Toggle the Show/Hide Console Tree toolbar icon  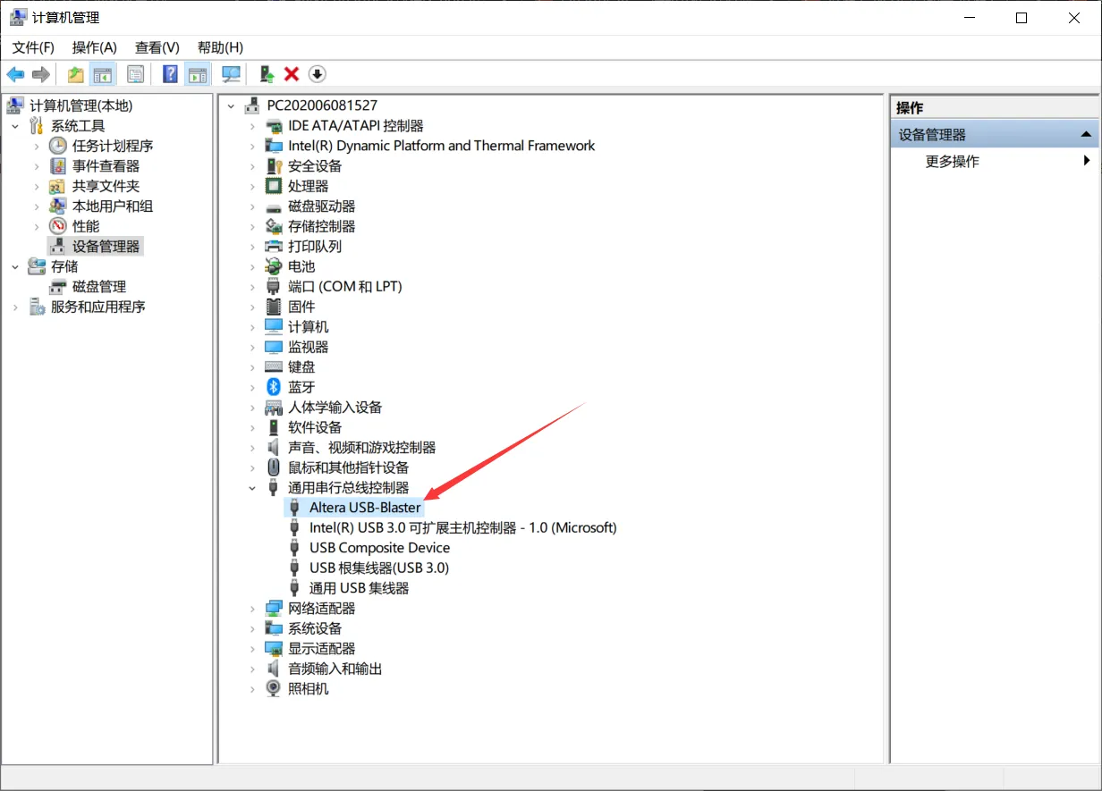(x=104, y=74)
